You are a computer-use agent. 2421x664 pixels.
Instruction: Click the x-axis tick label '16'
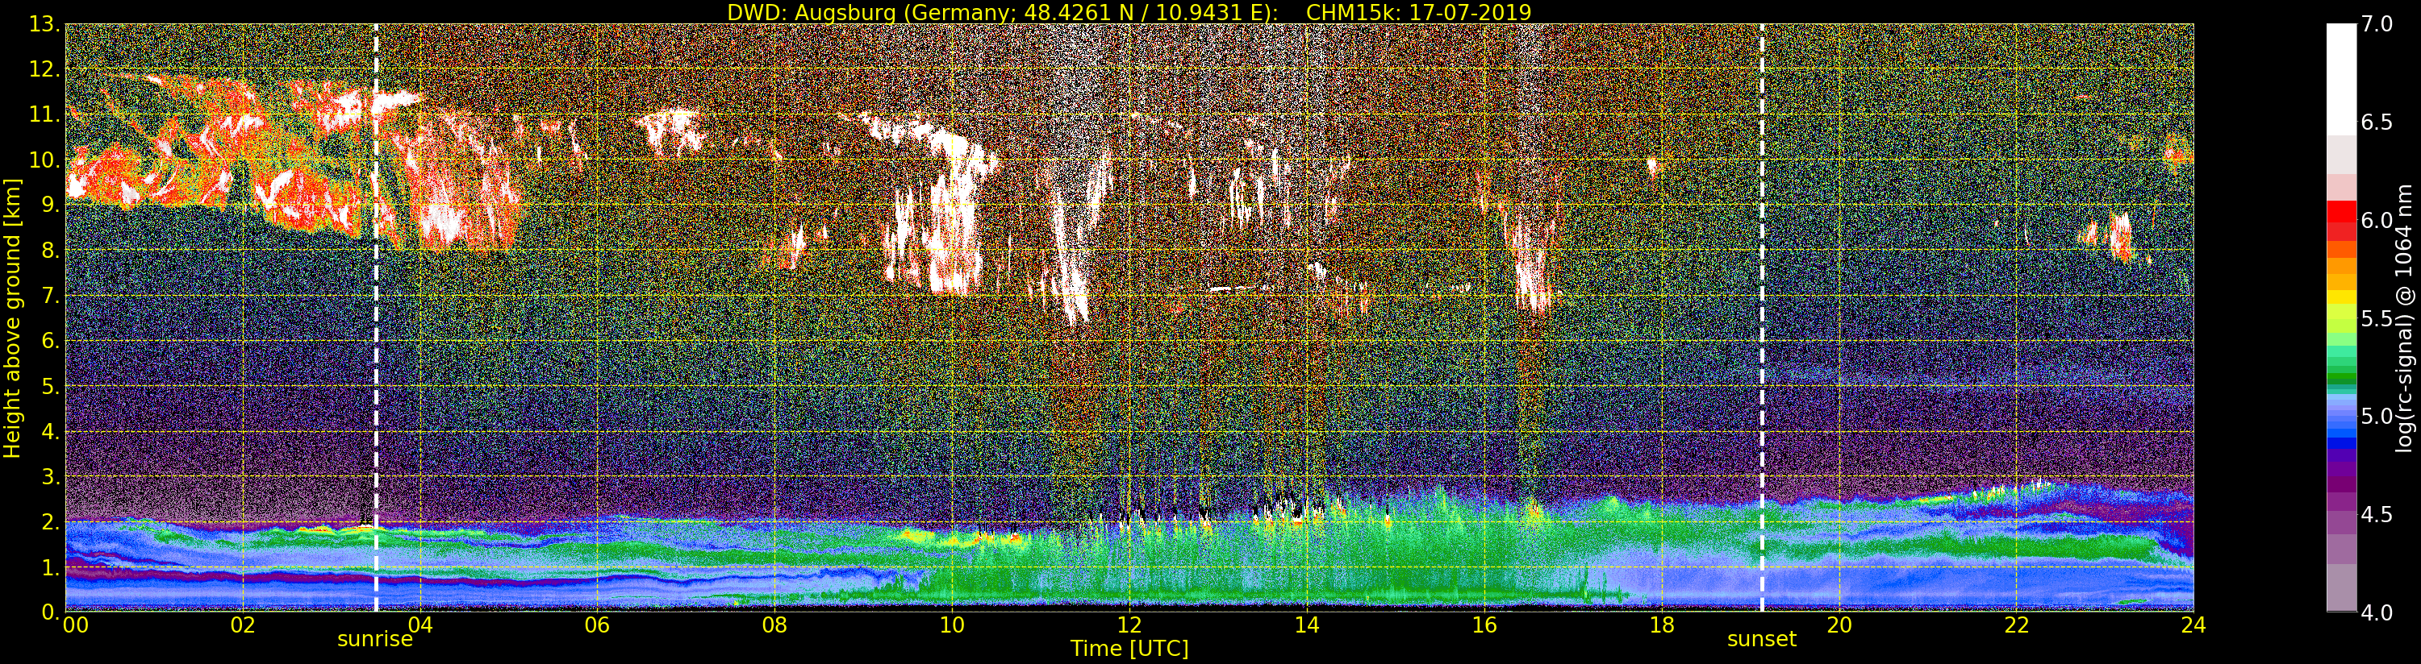pyautogui.click(x=1484, y=625)
